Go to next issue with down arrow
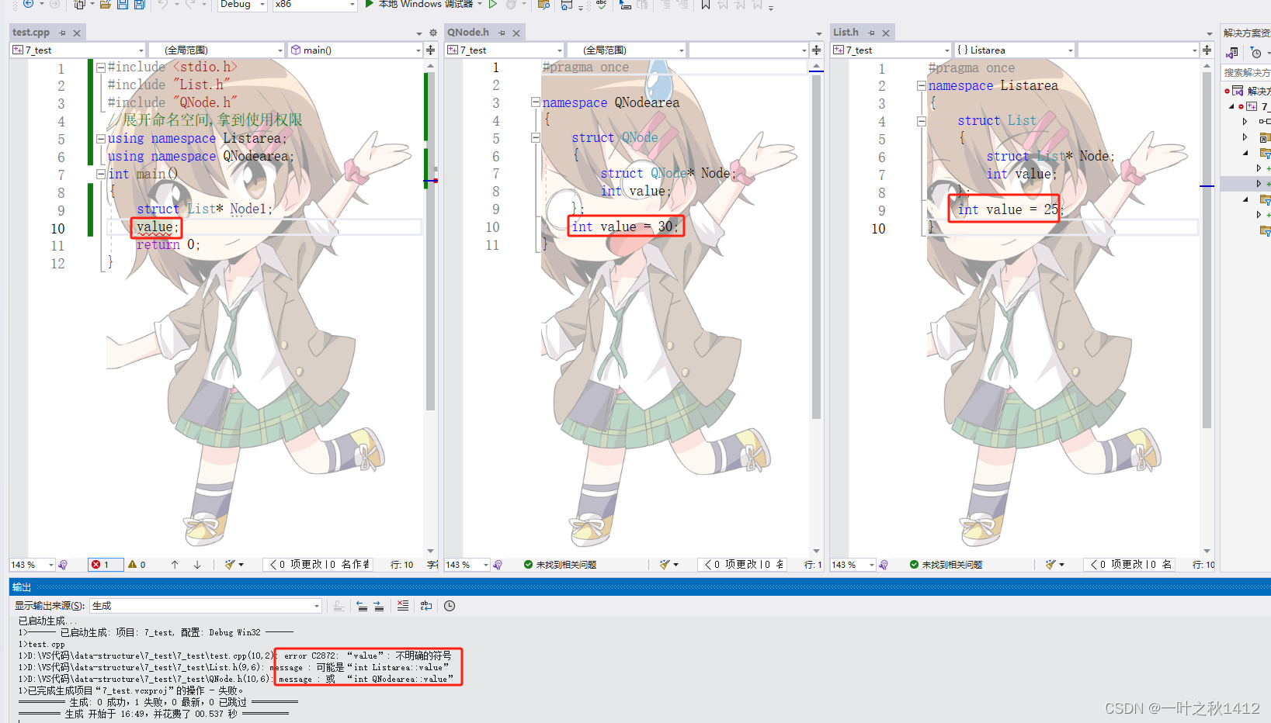The image size is (1271, 723). 197,565
